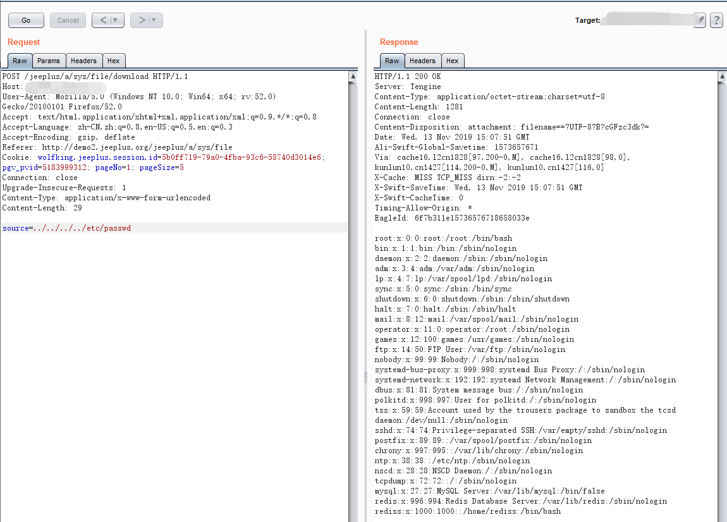Viewport: 727px width, 522px height.
Task: Click the HTTP/1.1 200 OK status line
Action: point(408,76)
